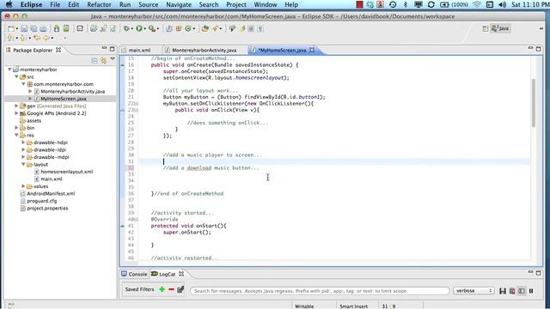This screenshot has height=309, width=550.
Task: Open the verbose log level dropdown
Action: tap(474, 291)
